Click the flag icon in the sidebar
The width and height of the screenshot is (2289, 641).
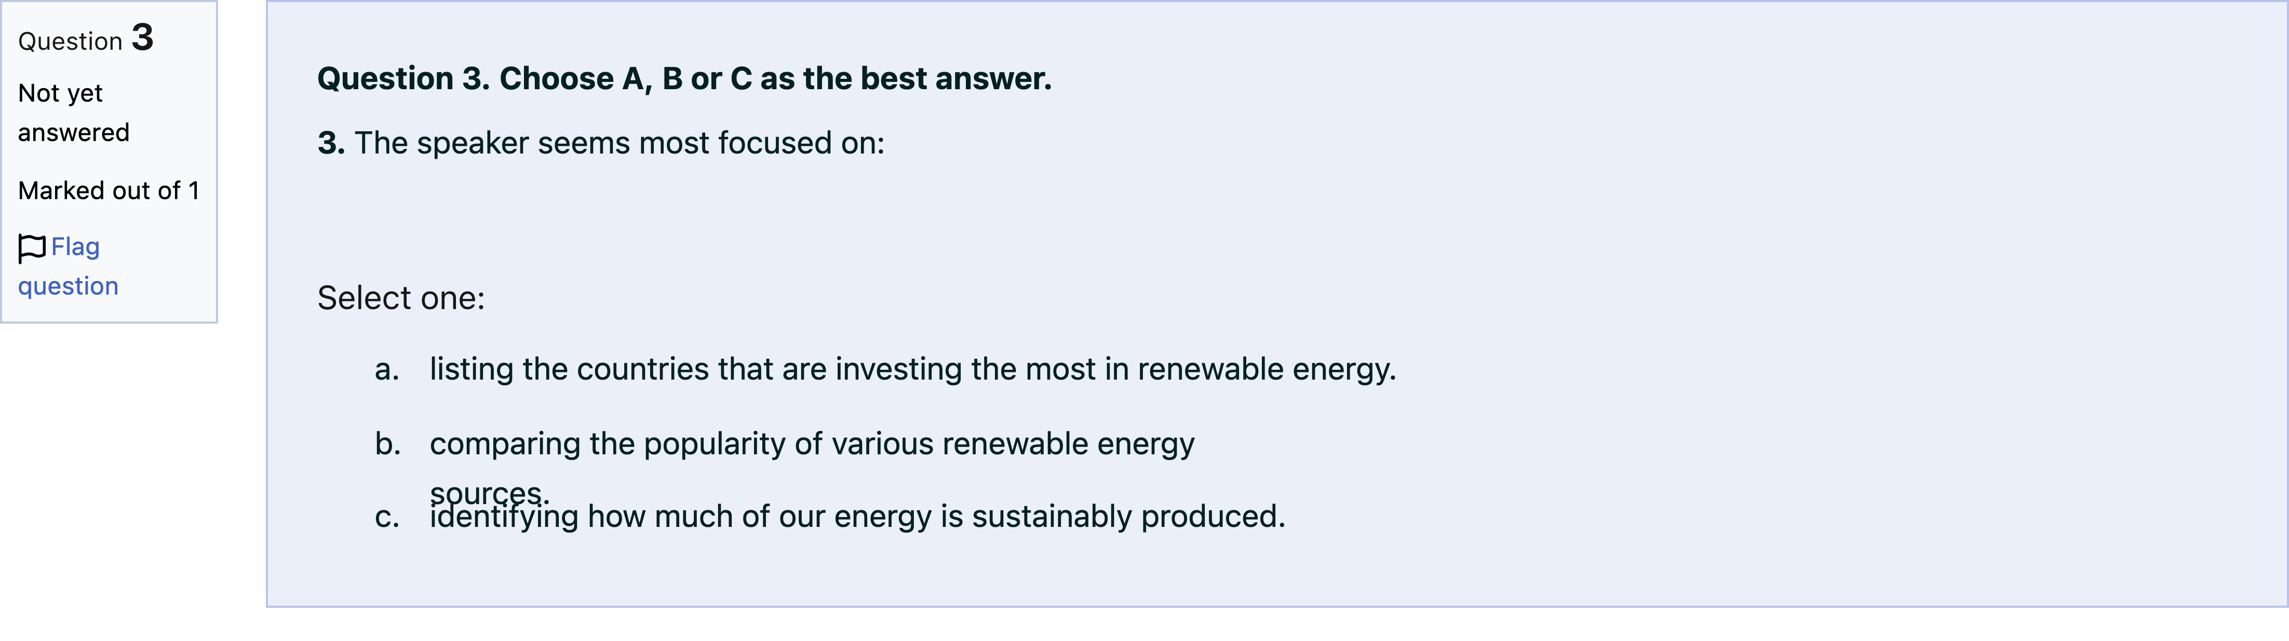pos(32,248)
